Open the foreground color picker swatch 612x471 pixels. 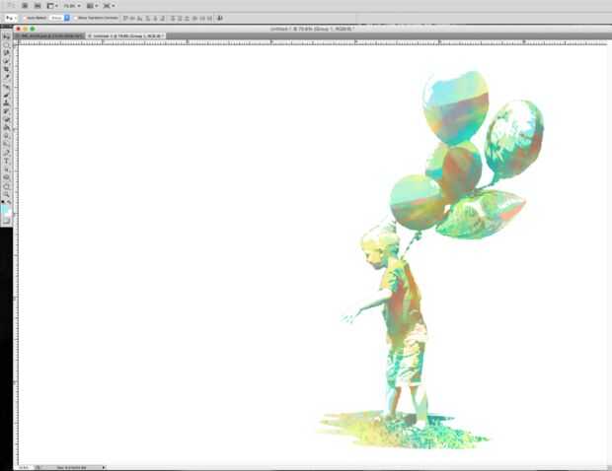tap(5, 209)
